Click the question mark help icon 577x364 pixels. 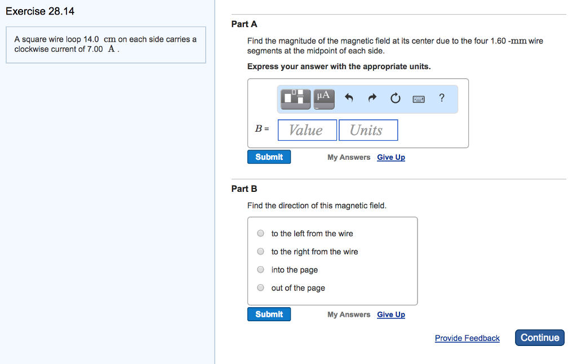click(442, 98)
